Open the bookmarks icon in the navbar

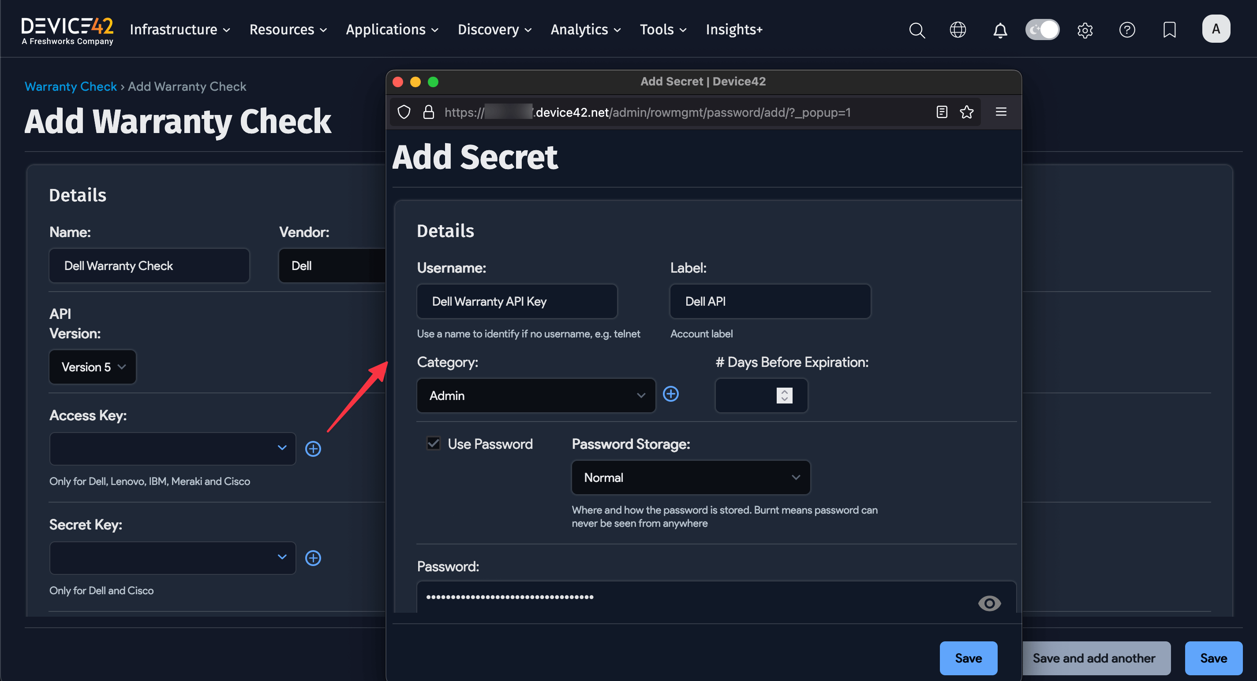click(1170, 30)
